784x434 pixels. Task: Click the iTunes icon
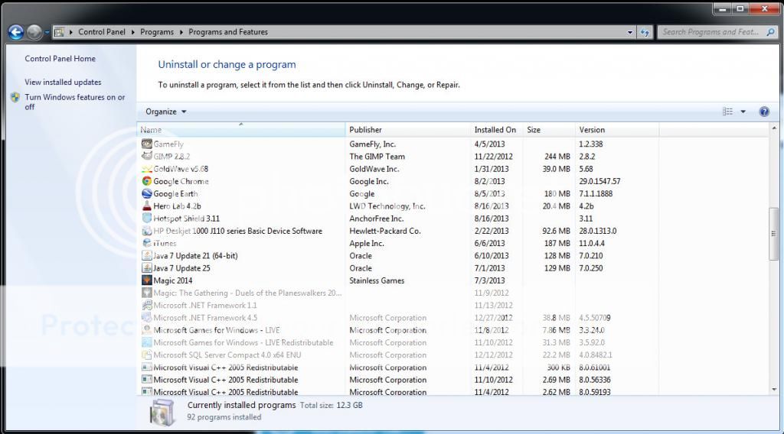(x=146, y=244)
